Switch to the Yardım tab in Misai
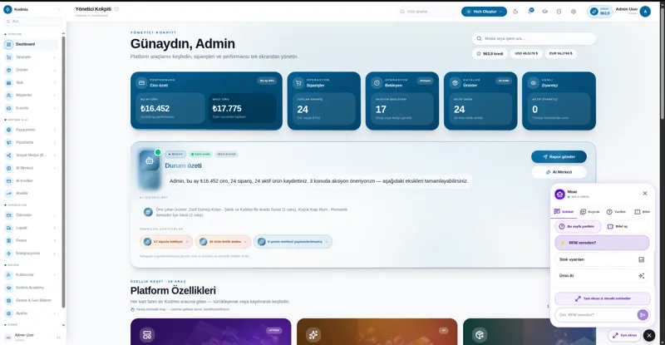 (x=616, y=212)
